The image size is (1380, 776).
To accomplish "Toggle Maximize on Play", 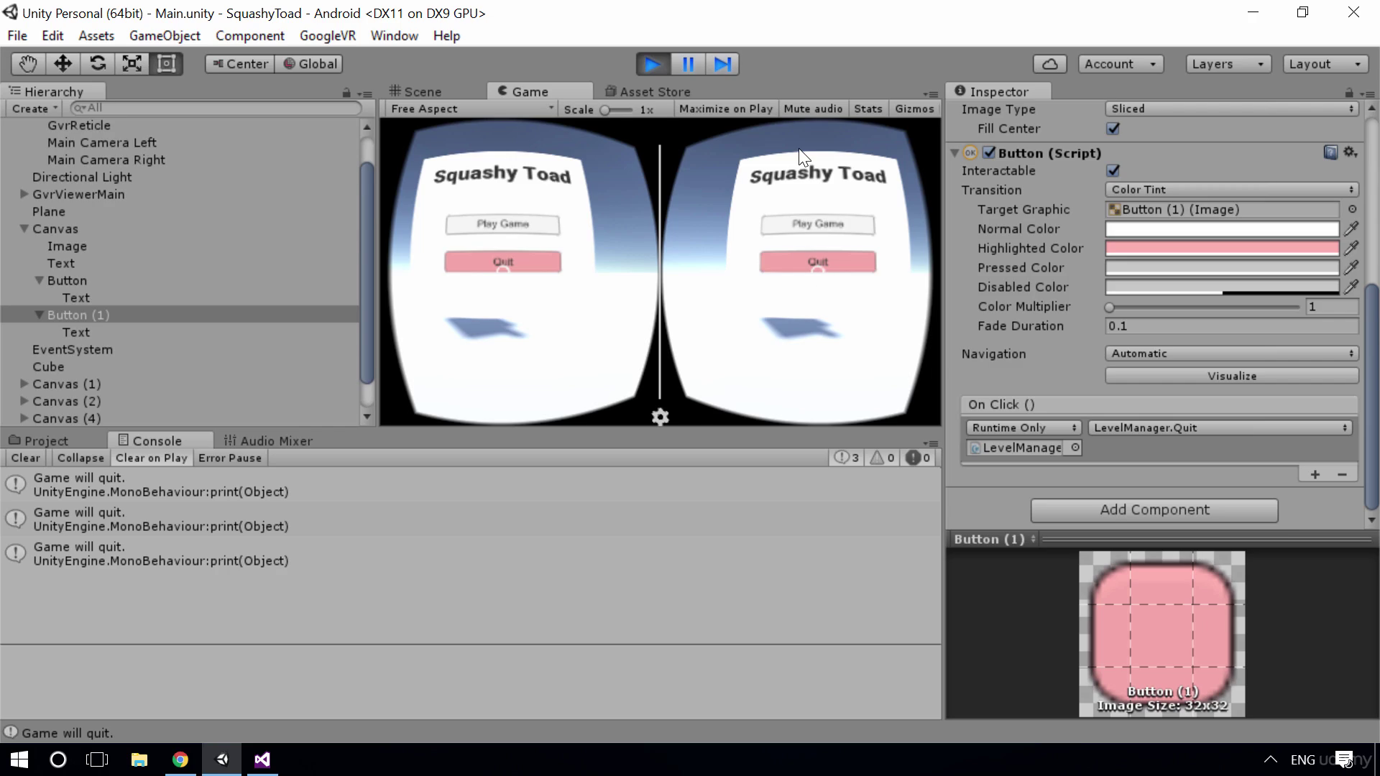I will click(725, 108).
